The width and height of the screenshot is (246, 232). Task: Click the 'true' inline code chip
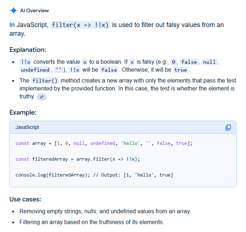coord(181,70)
